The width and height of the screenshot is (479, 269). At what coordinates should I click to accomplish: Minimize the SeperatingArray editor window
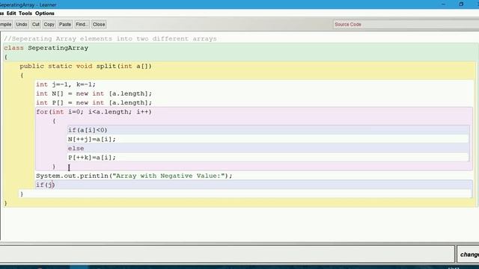tap(444, 4)
